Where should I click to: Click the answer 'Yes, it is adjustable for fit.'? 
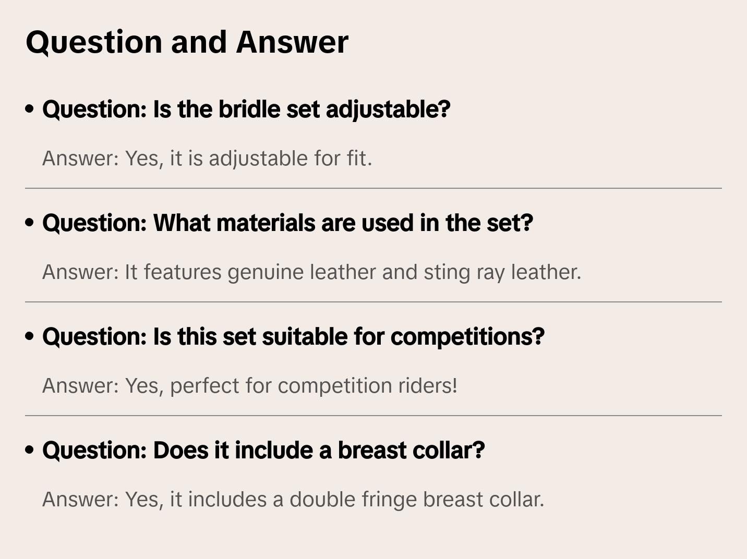pyautogui.click(x=207, y=159)
